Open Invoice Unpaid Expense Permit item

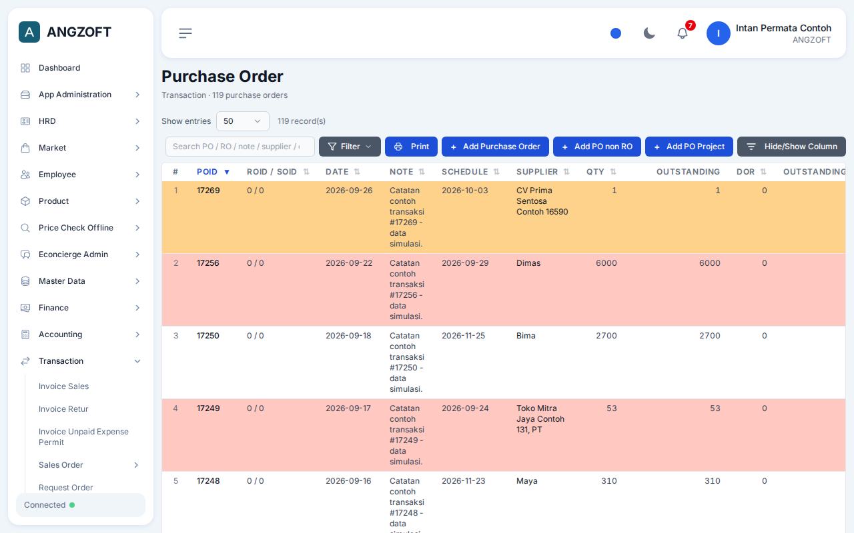(x=83, y=437)
